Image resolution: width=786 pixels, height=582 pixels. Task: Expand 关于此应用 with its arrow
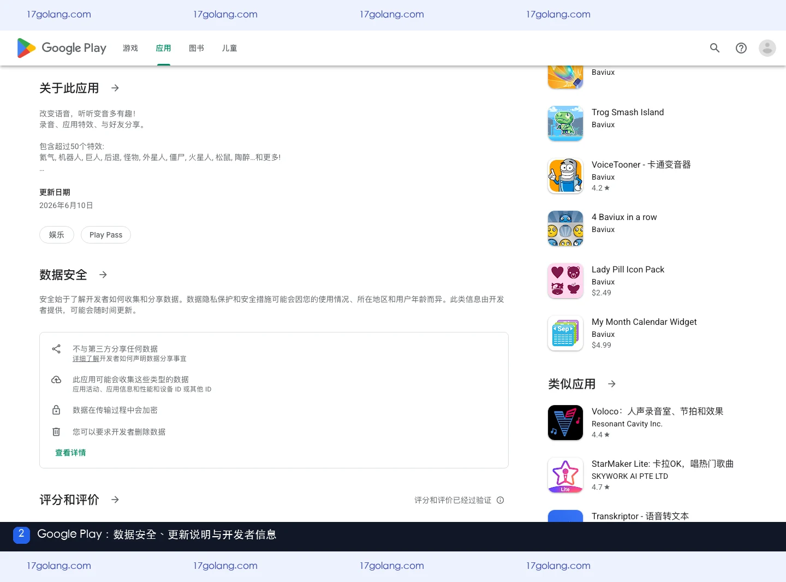pos(115,88)
